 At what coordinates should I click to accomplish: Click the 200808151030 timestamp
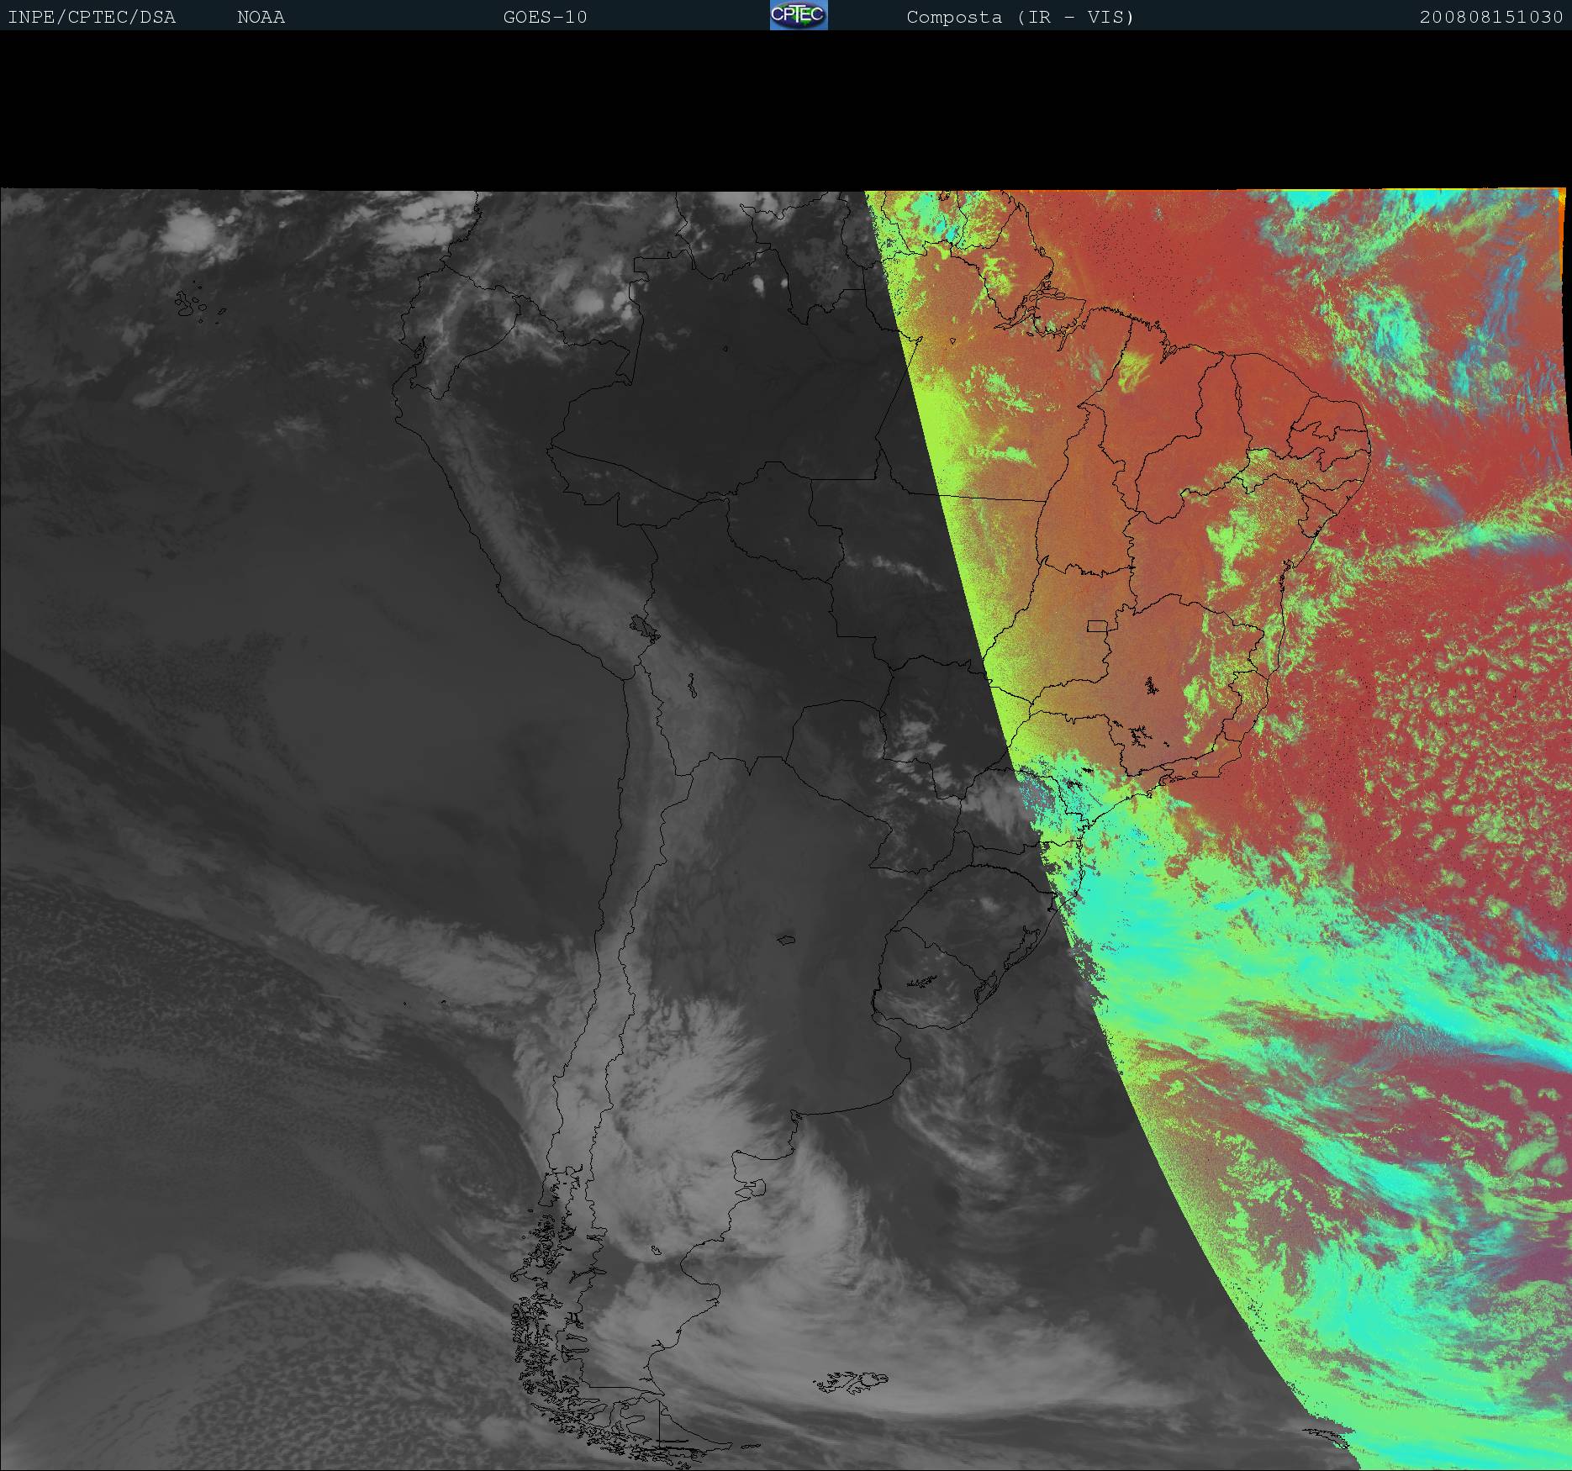1490,18
